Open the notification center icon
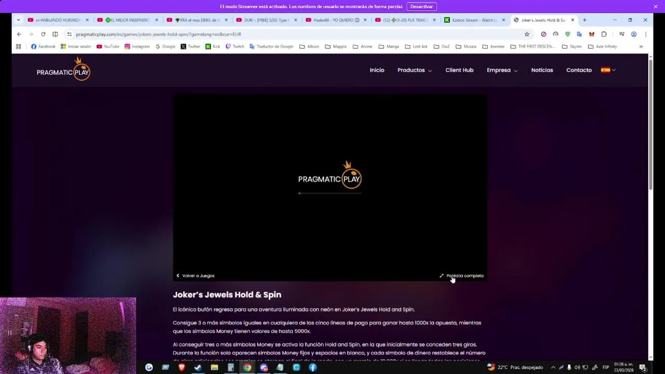The image size is (665, 374). (643, 367)
